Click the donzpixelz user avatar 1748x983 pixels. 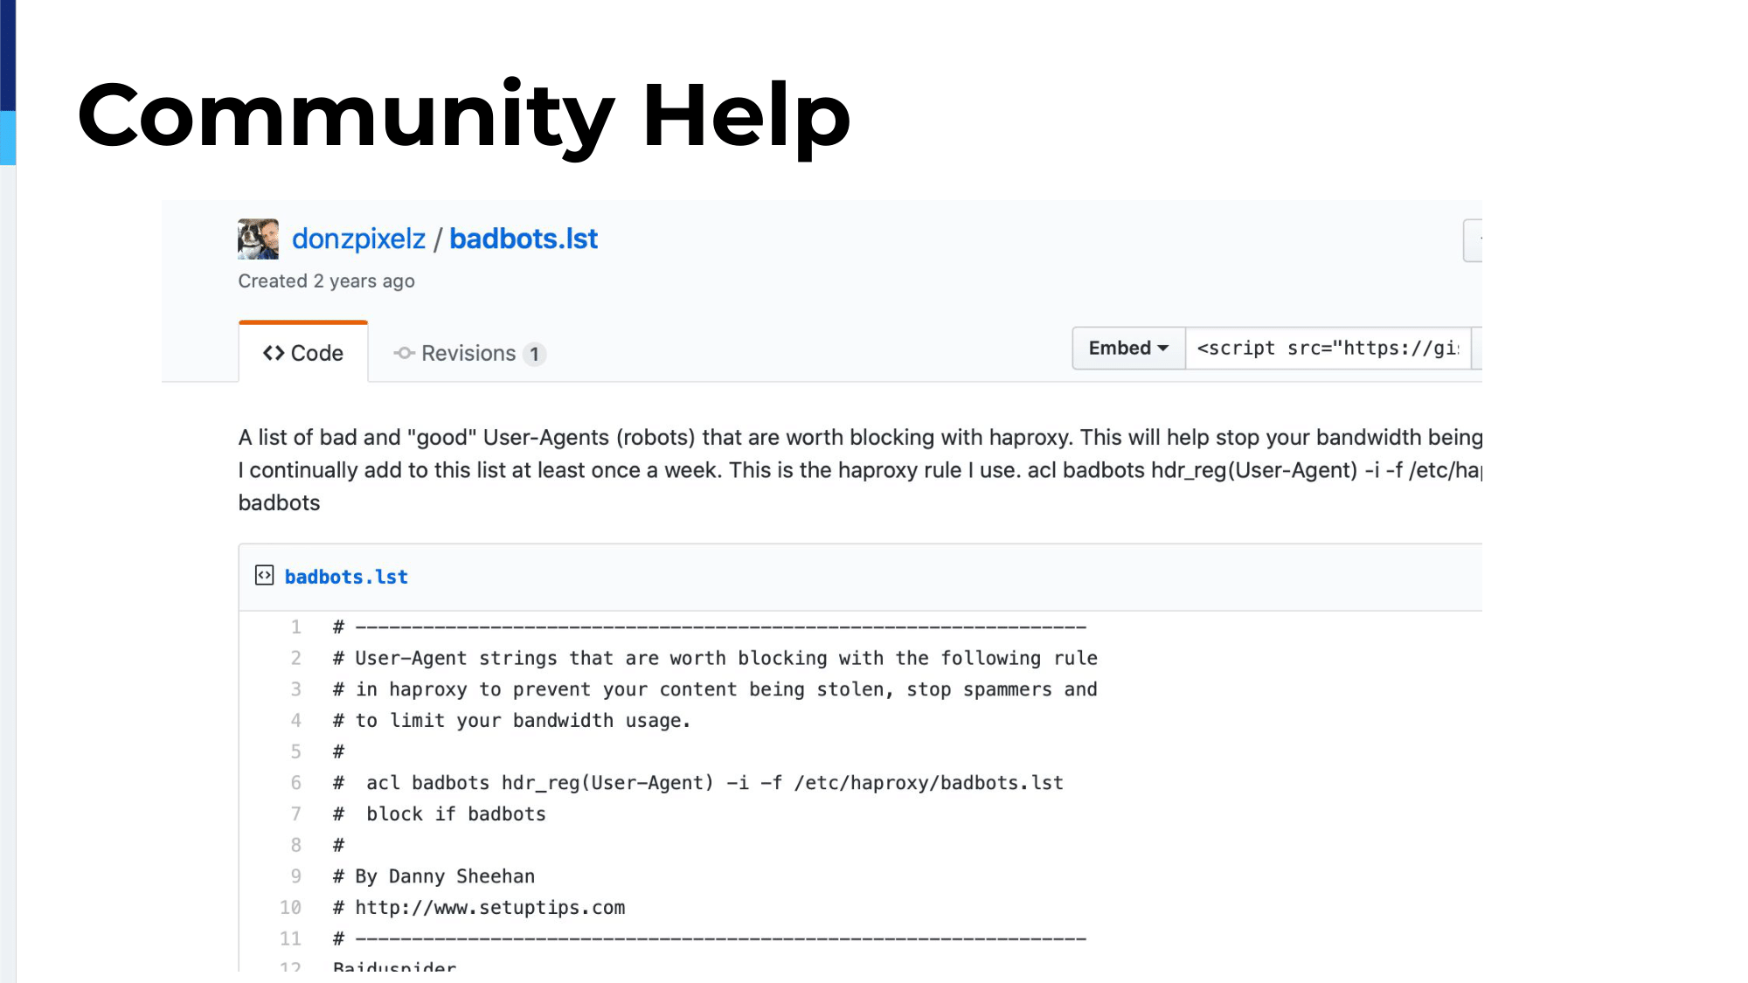click(x=258, y=239)
